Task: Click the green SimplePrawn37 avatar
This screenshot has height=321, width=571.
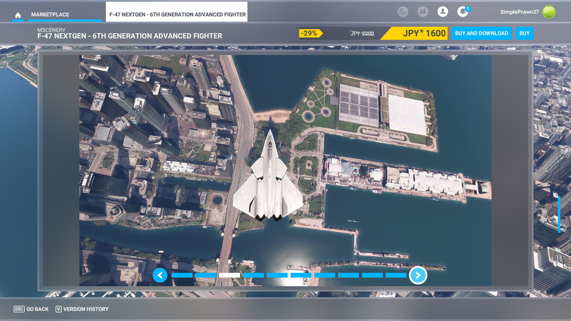Action: [549, 12]
